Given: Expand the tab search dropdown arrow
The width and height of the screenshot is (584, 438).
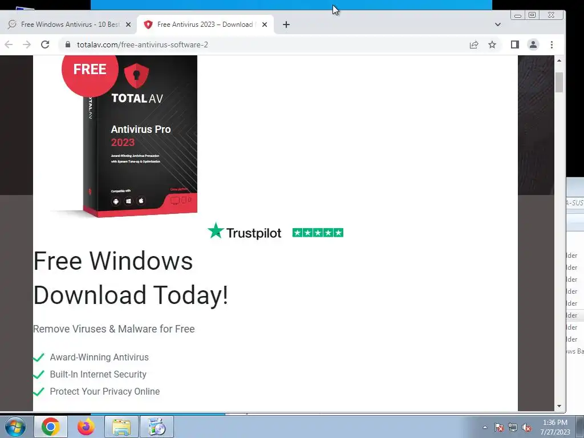Looking at the screenshot, I should [x=497, y=25].
